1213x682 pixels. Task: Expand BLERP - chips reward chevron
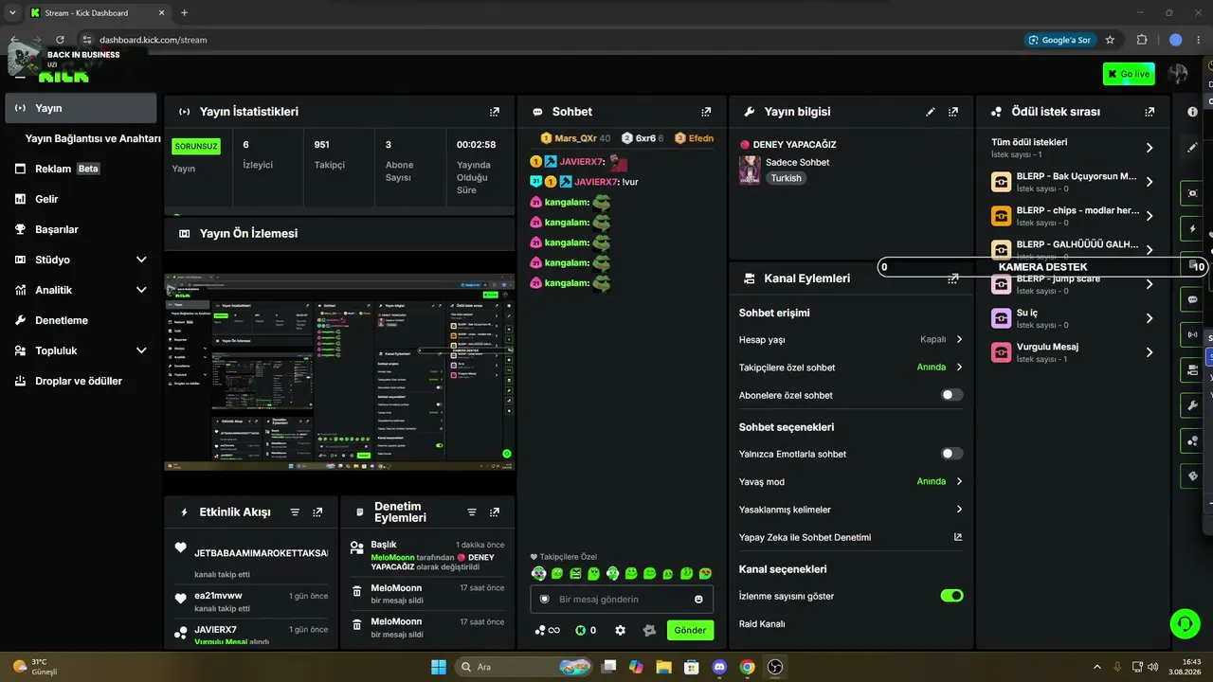click(x=1150, y=216)
